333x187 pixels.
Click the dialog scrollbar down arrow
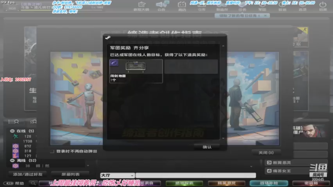223,138
